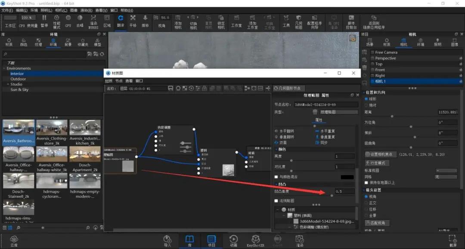Click the 匹配视角 button

tap(377, 223)
